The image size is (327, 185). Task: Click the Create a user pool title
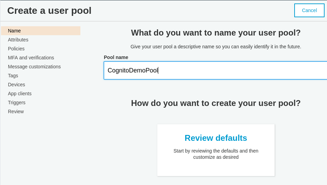coord(49,11)
